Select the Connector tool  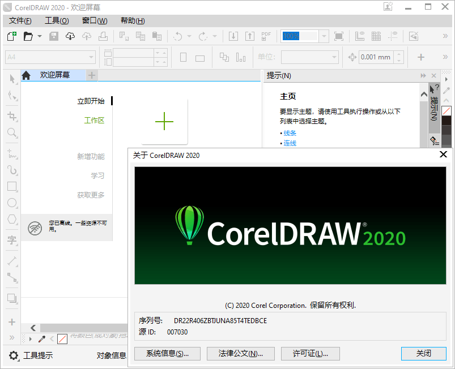click(x=12, y=278)
